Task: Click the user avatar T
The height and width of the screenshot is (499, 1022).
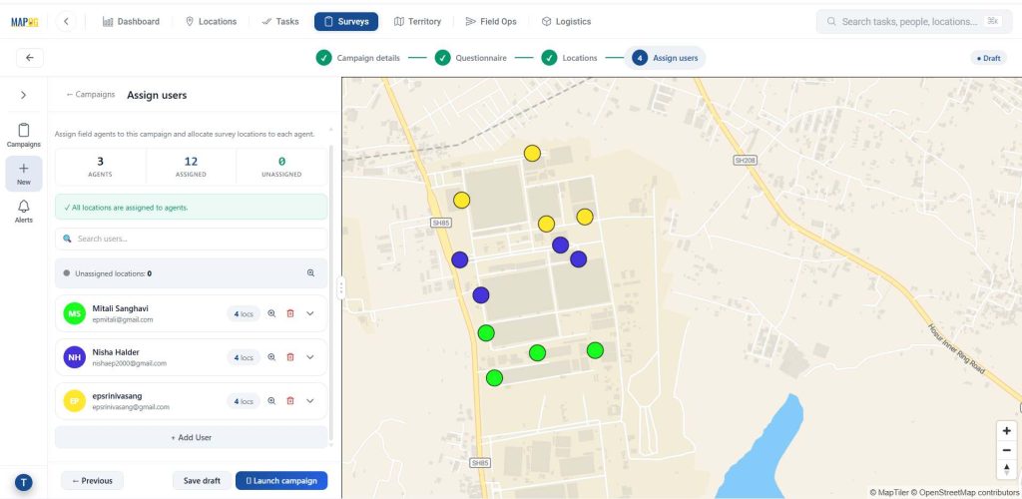Action: point(24,483)
